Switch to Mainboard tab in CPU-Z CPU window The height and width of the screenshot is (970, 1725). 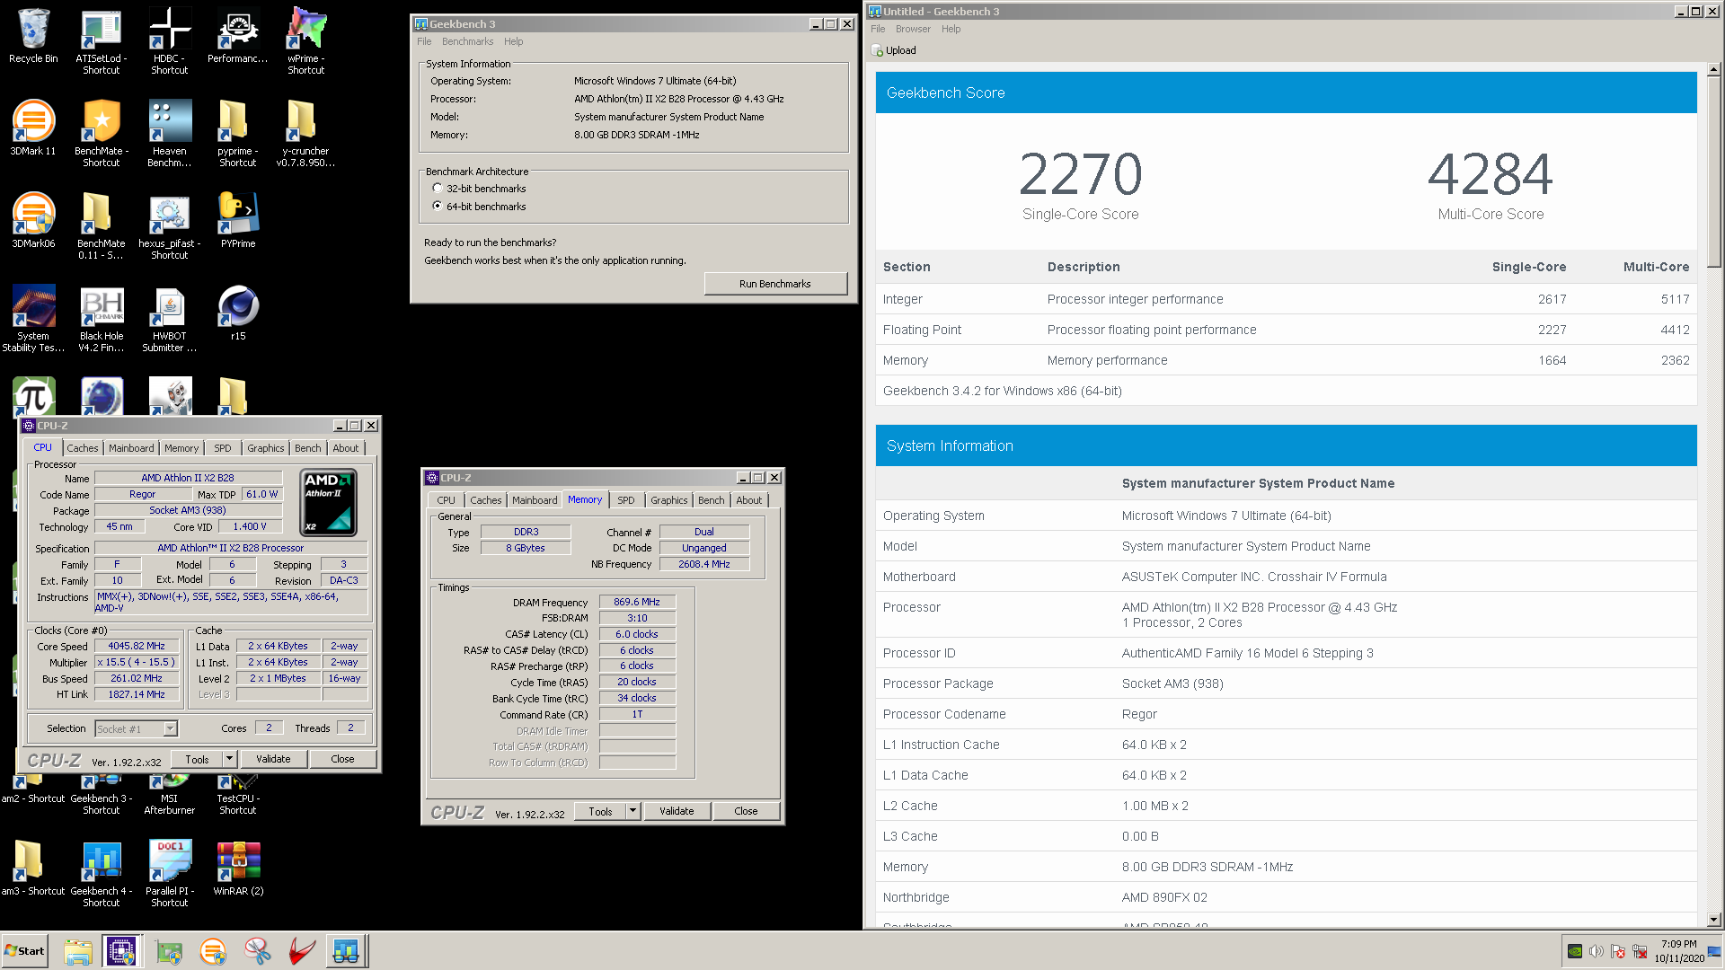click(x=131, y=448)
